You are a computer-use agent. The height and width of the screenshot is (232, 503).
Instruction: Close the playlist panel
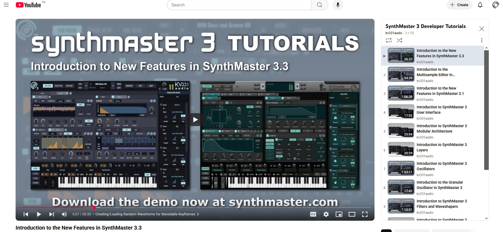tap(482, 29)
